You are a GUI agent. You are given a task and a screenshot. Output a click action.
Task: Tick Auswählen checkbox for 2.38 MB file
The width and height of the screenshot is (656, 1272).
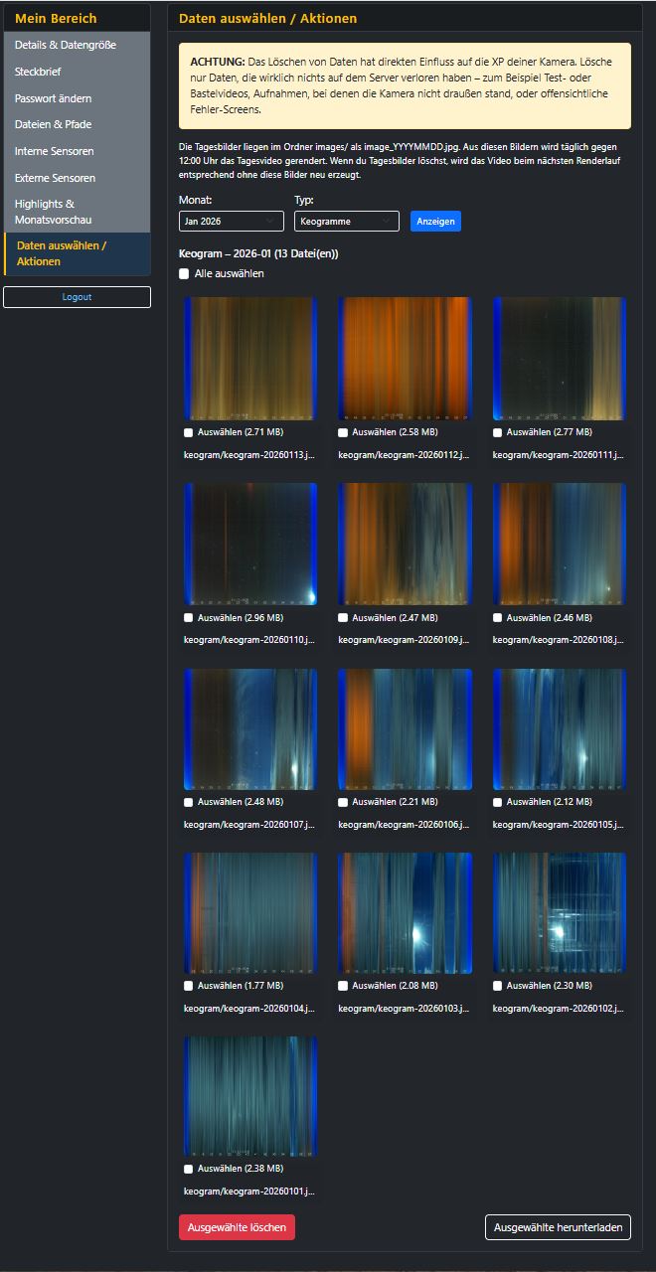click(x=189, y=1170)
